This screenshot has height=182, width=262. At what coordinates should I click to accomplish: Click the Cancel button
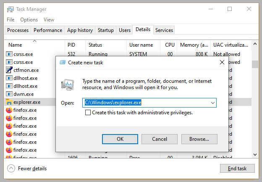click(x=160, y=139)
